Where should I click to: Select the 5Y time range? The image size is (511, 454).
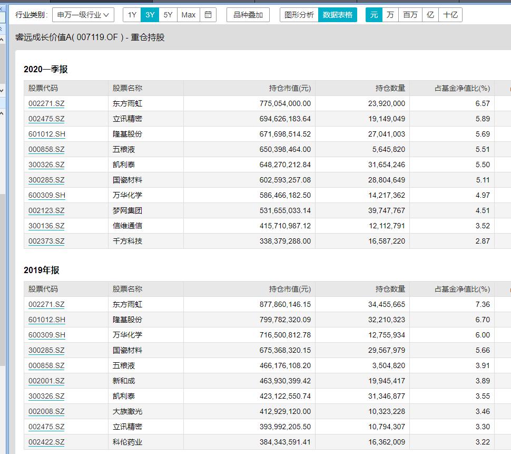point(168,14)
